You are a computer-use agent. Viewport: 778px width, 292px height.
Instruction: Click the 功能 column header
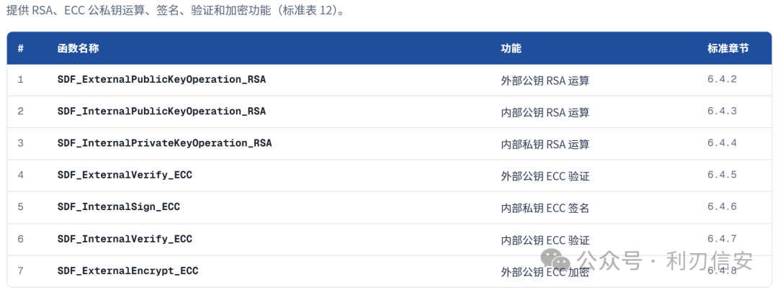(x=511, y=48)
